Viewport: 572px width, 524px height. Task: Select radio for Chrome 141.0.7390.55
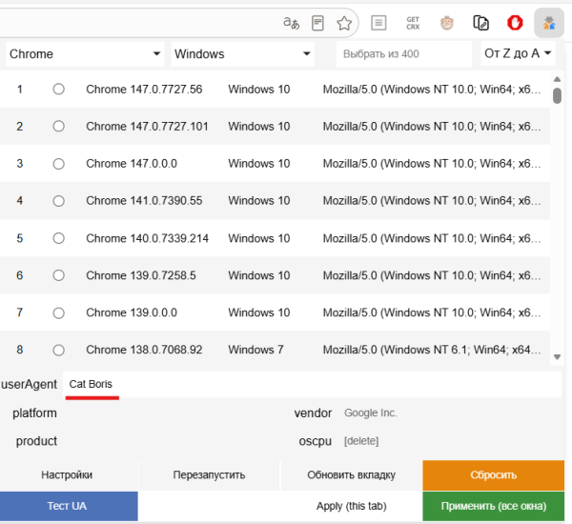pyautogui.click(x=59, y=201)
